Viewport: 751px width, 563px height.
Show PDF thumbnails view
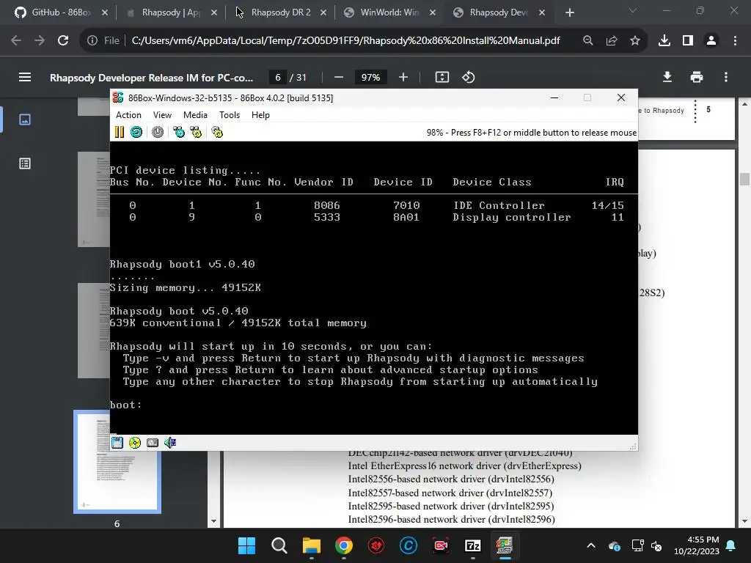[25, 119]
